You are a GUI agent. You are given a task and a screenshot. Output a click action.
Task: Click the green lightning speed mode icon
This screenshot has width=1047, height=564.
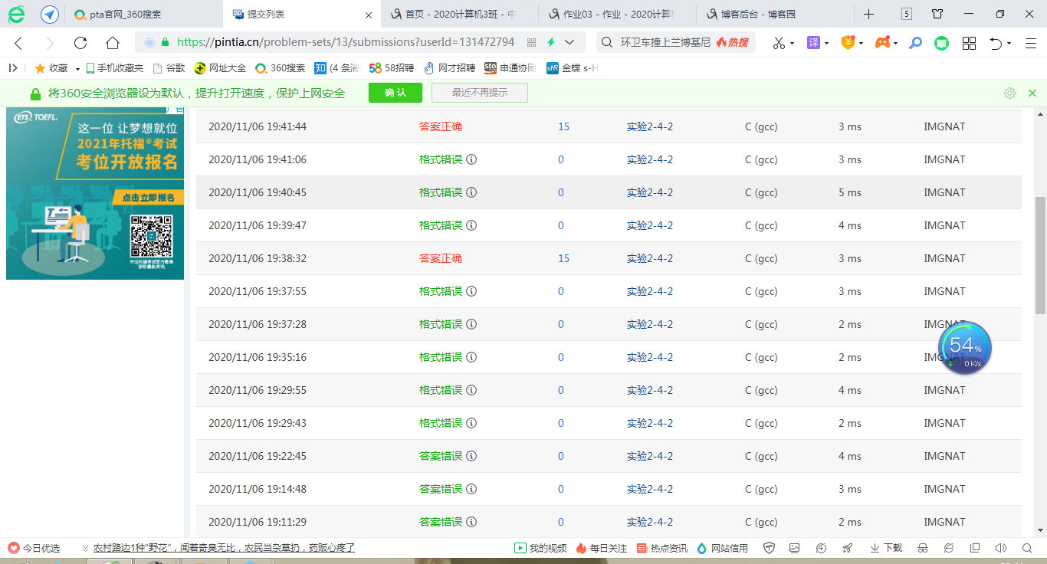[x=550, y=43]
